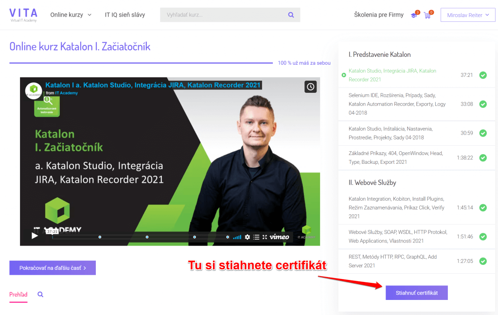Screen dimensions: 498x315
Task: Open the Miroslav Reiter user dropdown
Action: (468, 15)
